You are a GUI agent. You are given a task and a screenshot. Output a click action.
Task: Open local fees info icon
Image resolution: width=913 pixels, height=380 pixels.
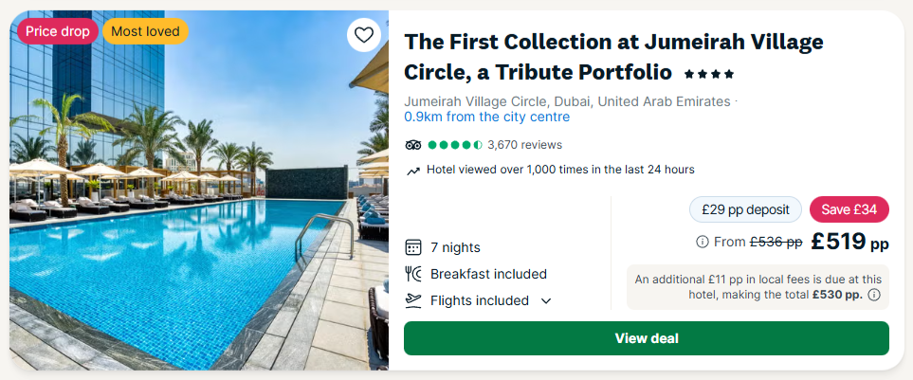(874, 295)
